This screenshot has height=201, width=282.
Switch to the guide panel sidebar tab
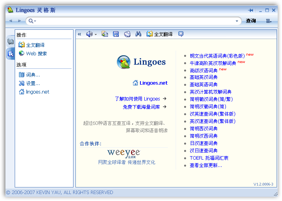click(x=10, y=53)
